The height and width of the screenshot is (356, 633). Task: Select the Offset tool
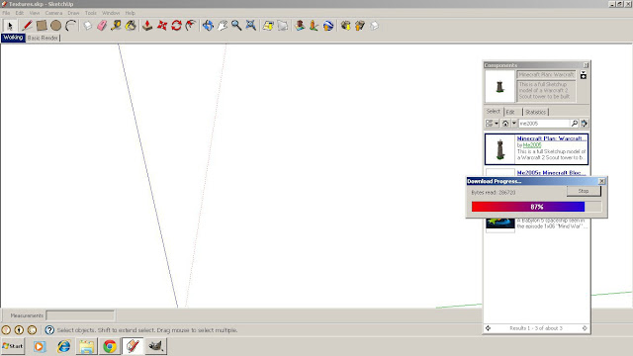pos(191,26)
